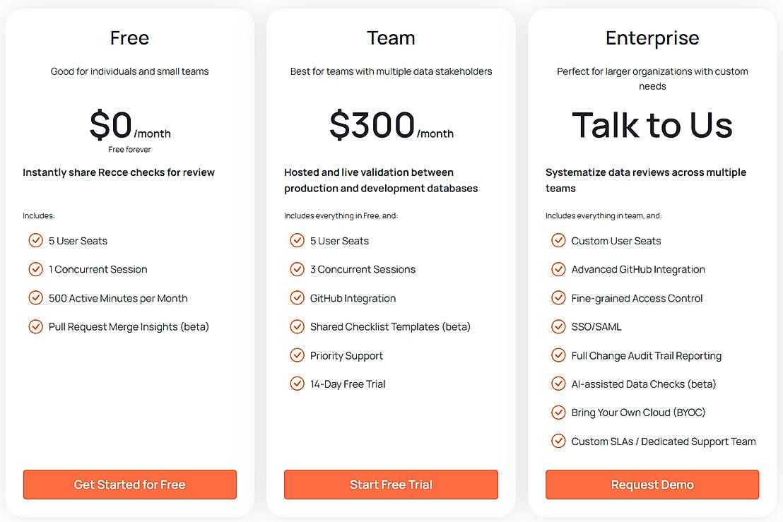783x522 pixels.
Task: Select check icon for Shared Checklist Templates
Action: click(297, 326)
